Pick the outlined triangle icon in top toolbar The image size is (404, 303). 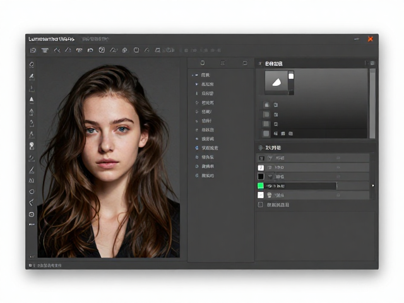(68, 50)
